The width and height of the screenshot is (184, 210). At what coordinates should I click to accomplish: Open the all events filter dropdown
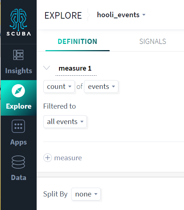tap(65, 121)
